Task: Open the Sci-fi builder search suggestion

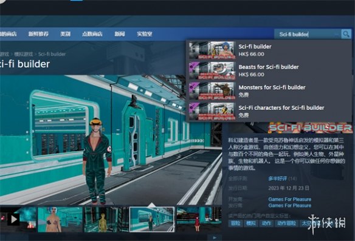Action: click(269, 50)
